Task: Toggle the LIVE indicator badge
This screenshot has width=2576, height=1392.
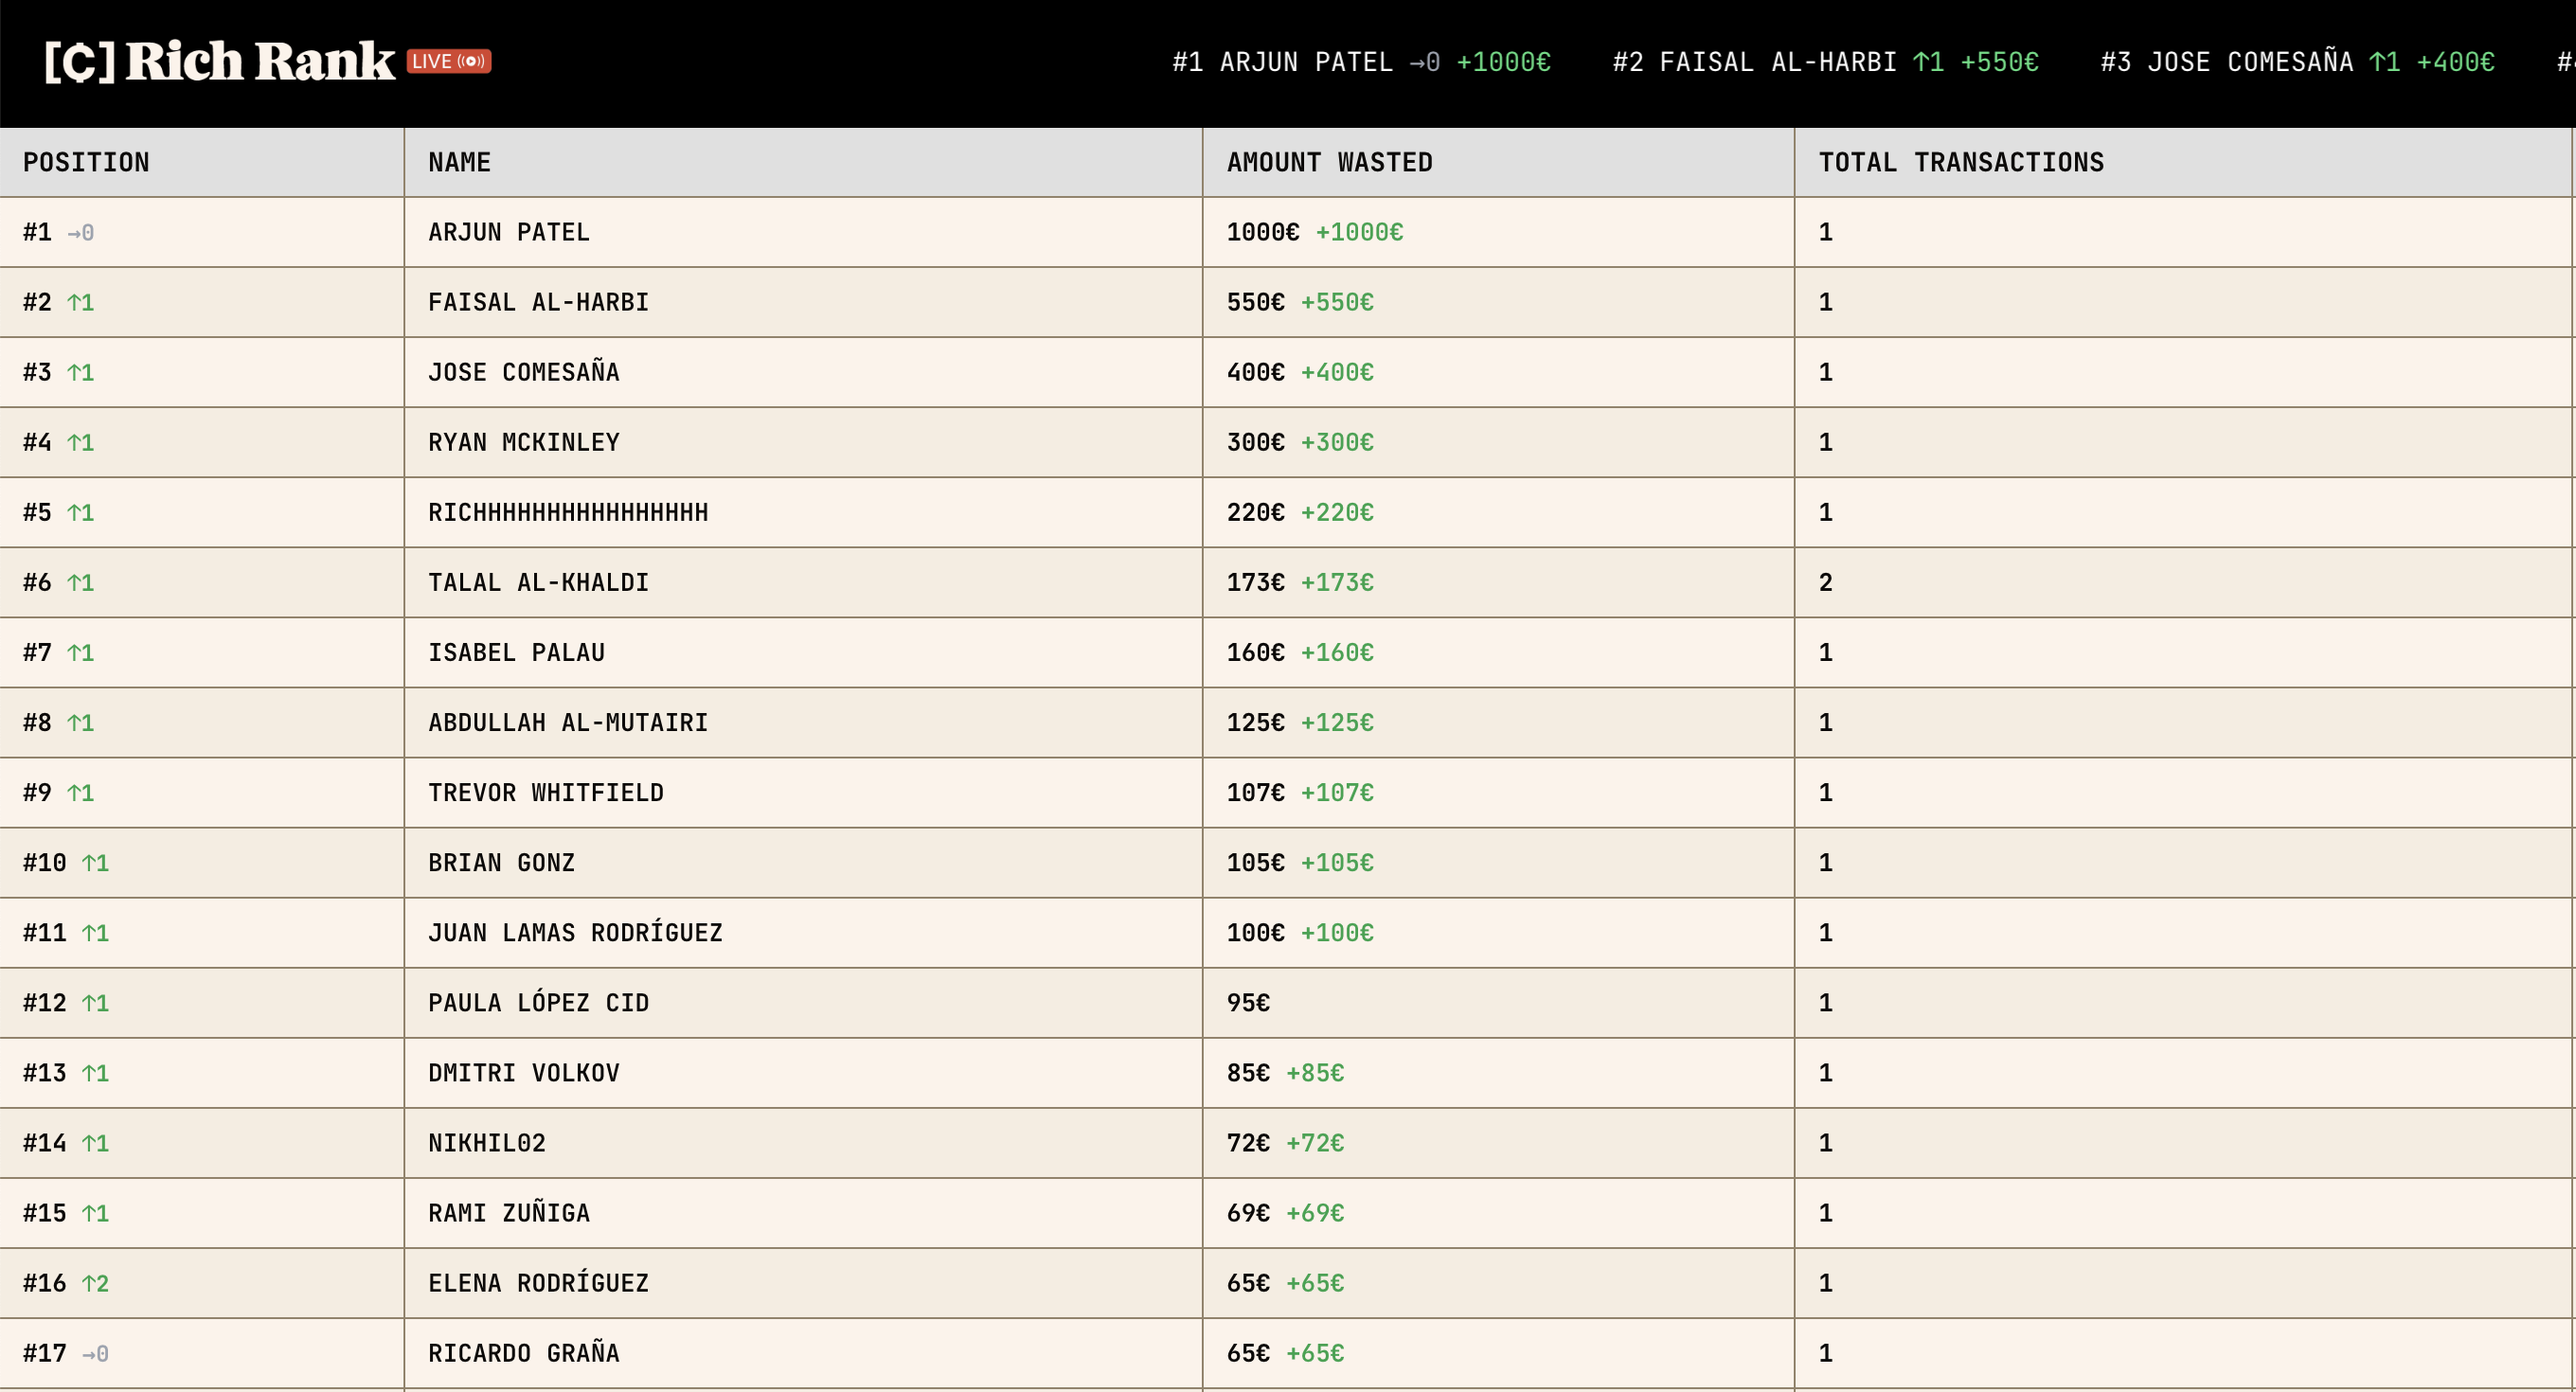Action: [449, 61]
